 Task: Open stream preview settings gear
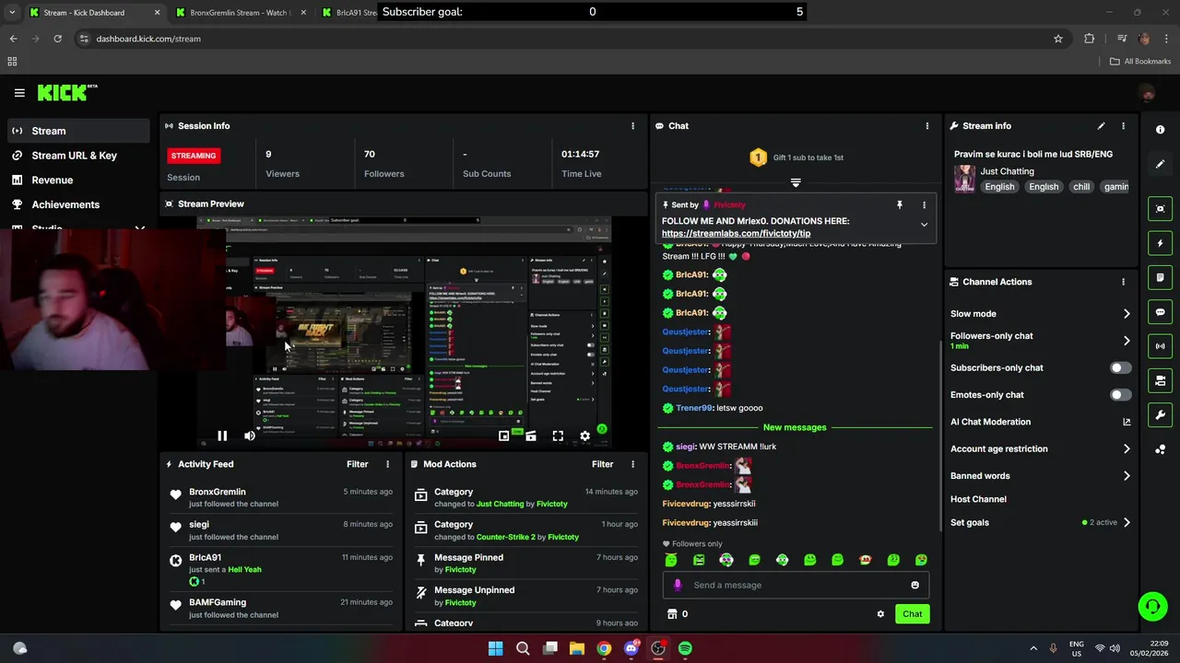[x=584, y=436]
